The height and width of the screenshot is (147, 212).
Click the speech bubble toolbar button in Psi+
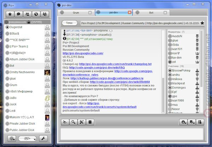click(18, 14)
